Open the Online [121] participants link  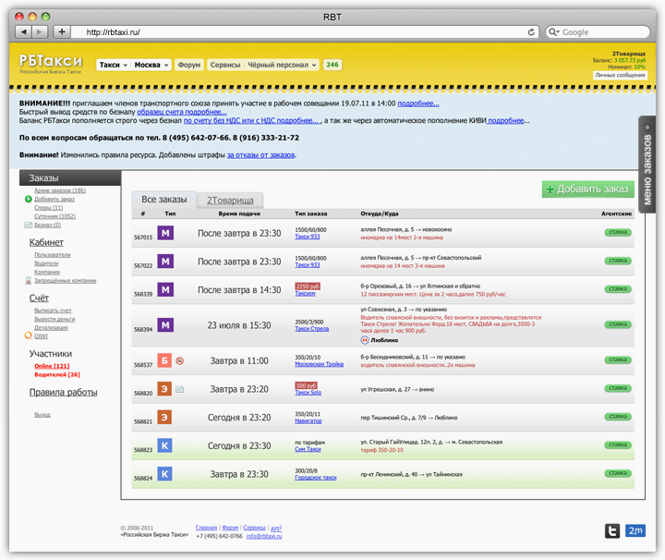coord(52,366)
